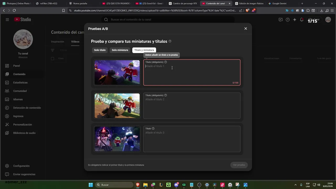This screenshot has height=189, width=336.
Task: Open the filter icon in content list
Action: coord(52,50)
